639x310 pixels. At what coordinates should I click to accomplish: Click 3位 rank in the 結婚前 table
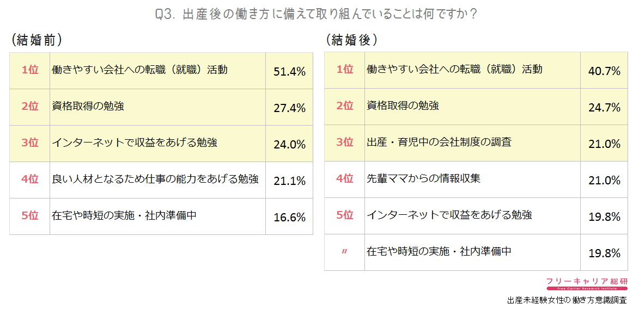30,143
